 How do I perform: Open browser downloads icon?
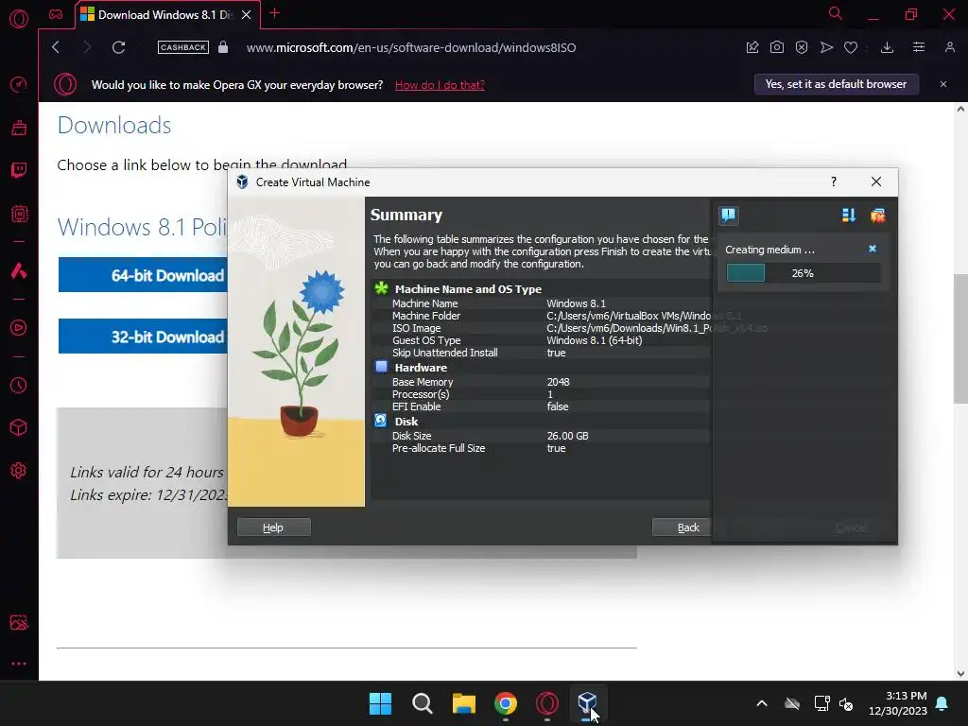[887, 47]
